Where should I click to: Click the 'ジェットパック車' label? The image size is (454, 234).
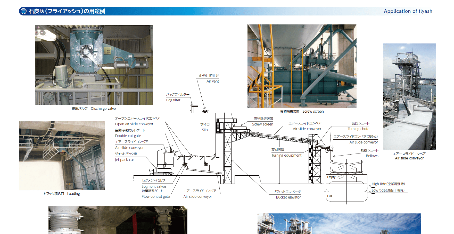click(x=126, y=154)
